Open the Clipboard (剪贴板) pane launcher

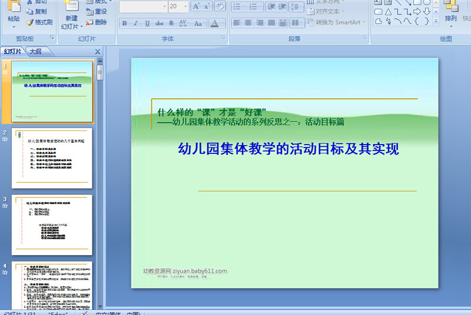[x=52, y=38]
